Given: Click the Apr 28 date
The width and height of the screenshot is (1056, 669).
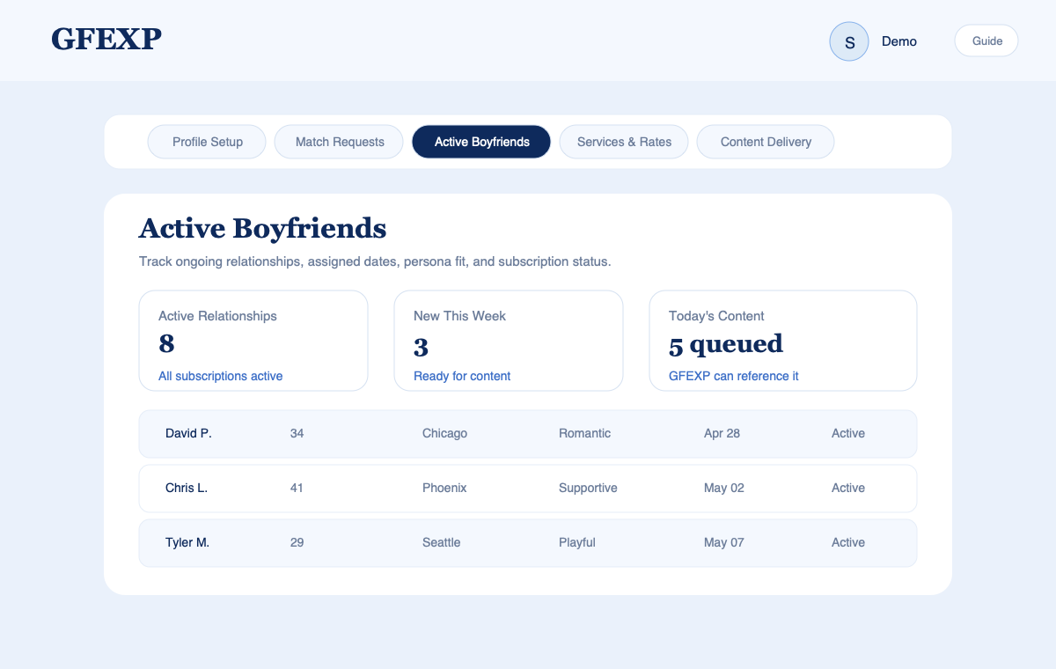Looking at the screenshot, I should pos(722,433).
